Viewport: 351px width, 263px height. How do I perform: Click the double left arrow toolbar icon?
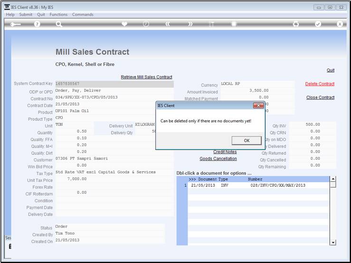click(x=168, y=24)
